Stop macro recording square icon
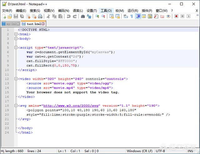The height and width of the screenshot is (154, 200). pos(182,16)
